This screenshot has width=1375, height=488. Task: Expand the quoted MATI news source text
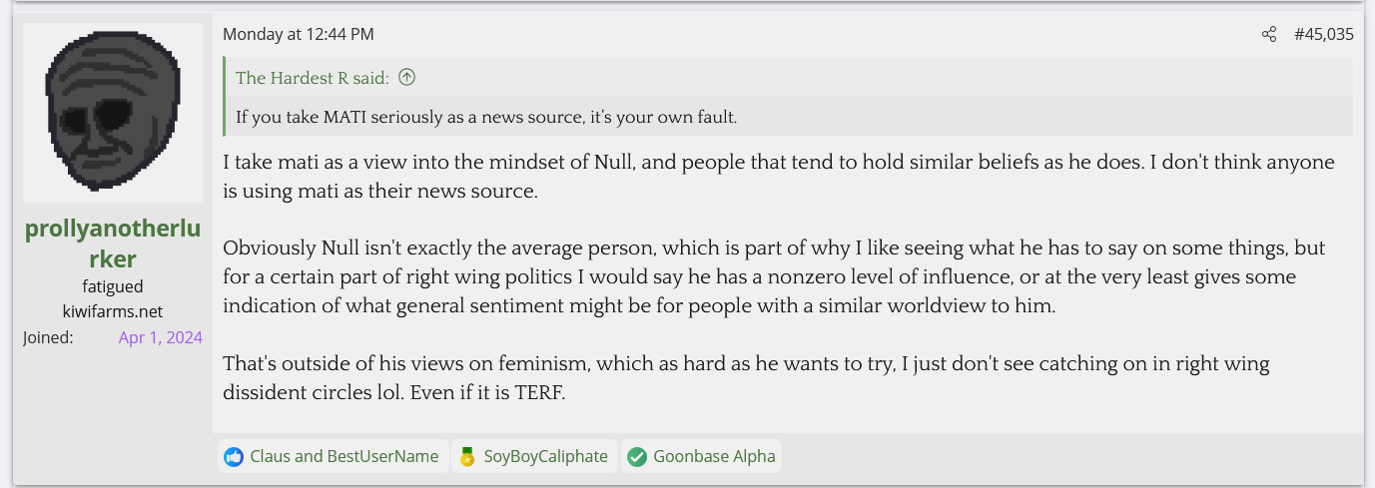point(486,117)
